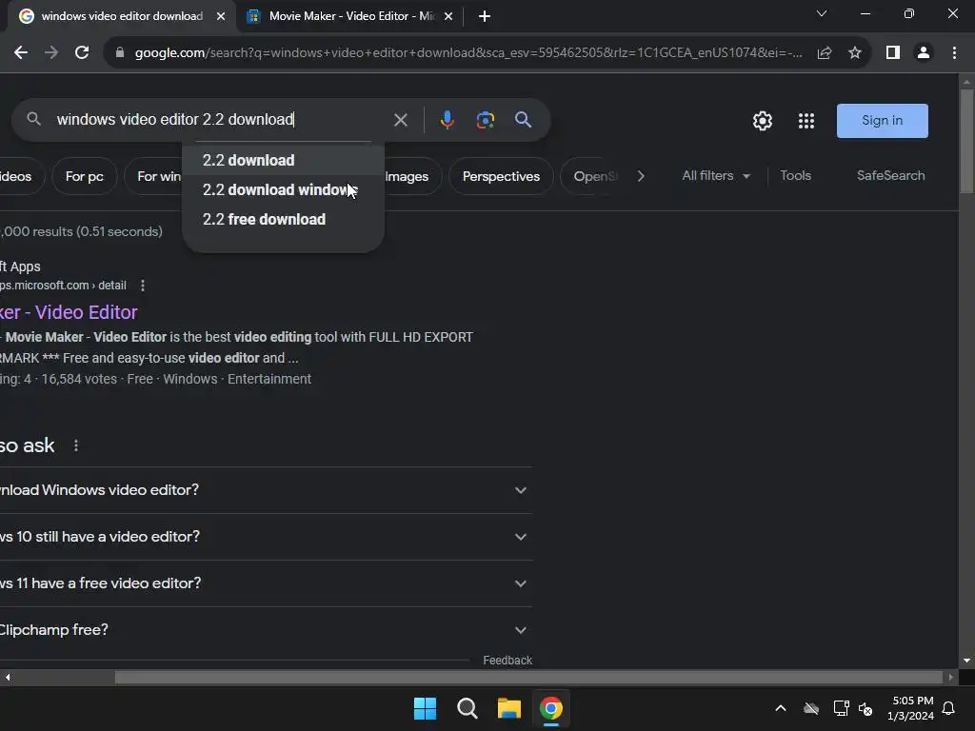
Task: Open the Video Editor result link
Action: [69, 312]
